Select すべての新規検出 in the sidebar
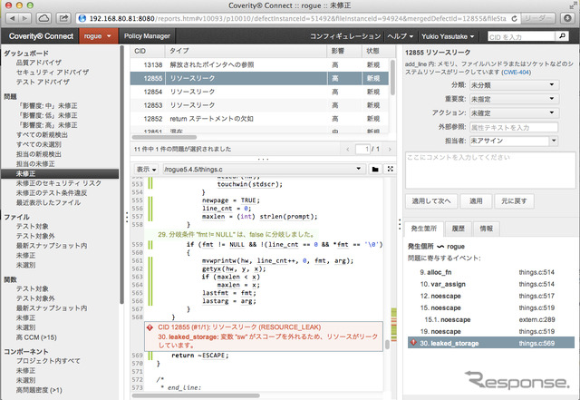Viewport: 580px width, 400px height. [x=42, y=135]
